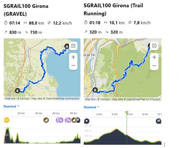Click the green position marker on the Trail Running profile
Screen dimensions: 179x148
coord(127,112)
